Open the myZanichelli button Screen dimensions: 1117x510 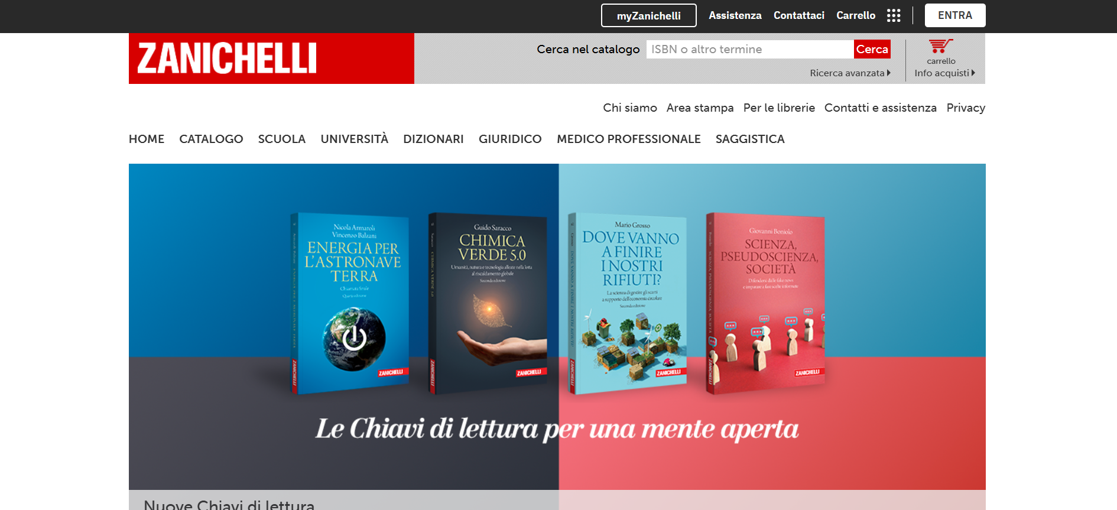(649, 15)
